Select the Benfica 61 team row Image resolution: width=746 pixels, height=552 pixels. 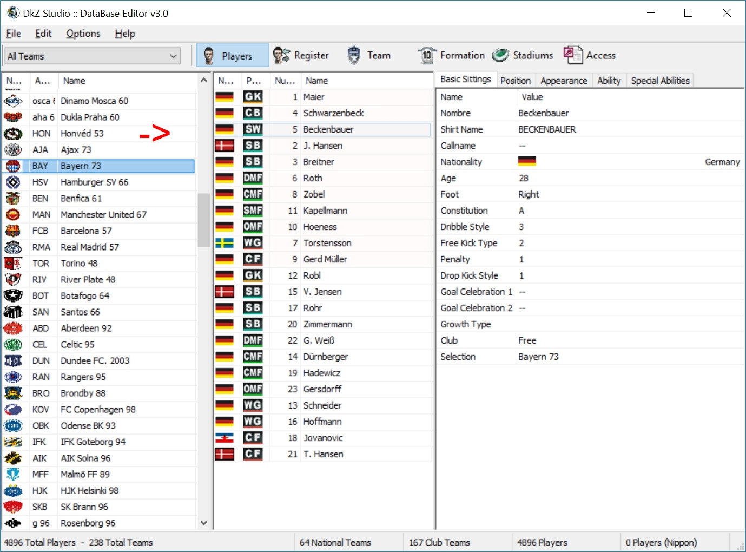[x=98, y=199]
